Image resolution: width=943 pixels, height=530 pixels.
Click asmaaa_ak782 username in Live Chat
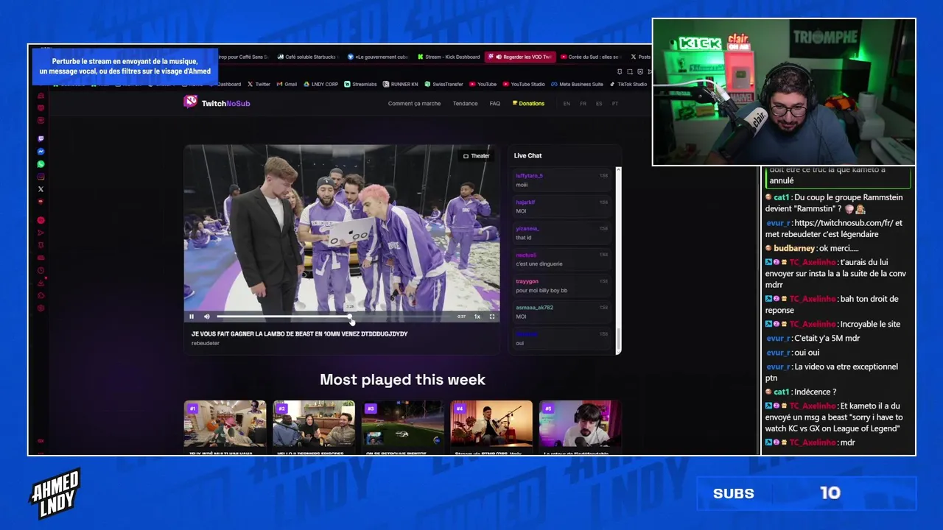coord(534,308)
